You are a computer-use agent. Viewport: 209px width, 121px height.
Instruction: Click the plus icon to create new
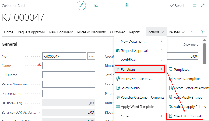click(112, 5)
